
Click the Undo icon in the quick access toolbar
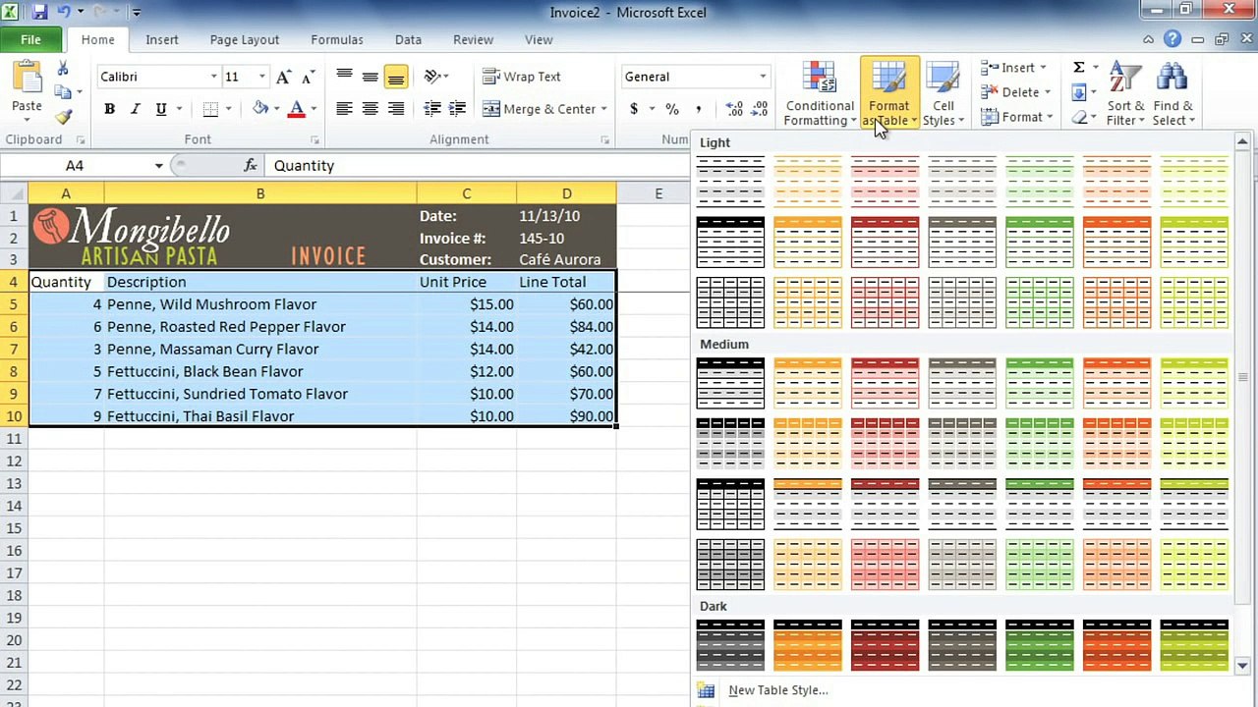(64, 13)
